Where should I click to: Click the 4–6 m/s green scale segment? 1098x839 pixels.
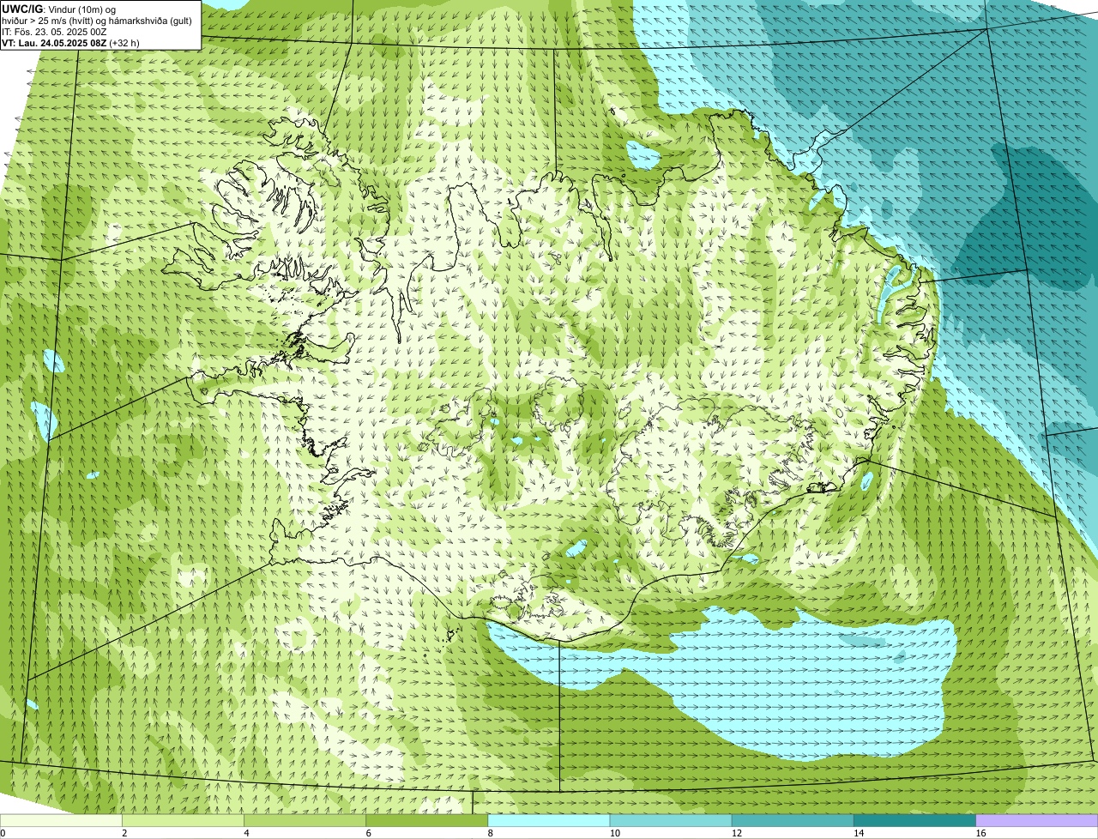coord(305,820)
